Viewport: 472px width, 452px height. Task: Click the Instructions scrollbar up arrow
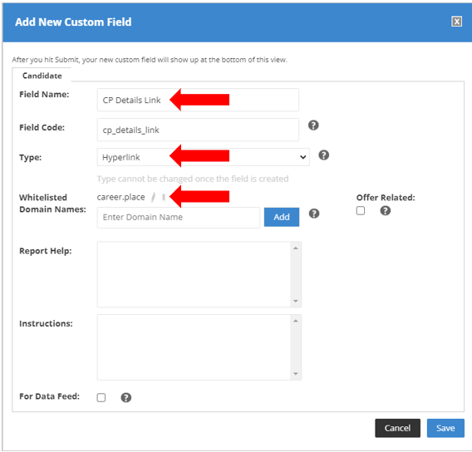[x=296, y=321]
